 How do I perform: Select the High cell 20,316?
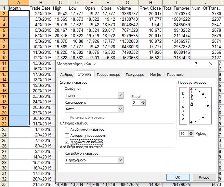click(x=60, y=36)
